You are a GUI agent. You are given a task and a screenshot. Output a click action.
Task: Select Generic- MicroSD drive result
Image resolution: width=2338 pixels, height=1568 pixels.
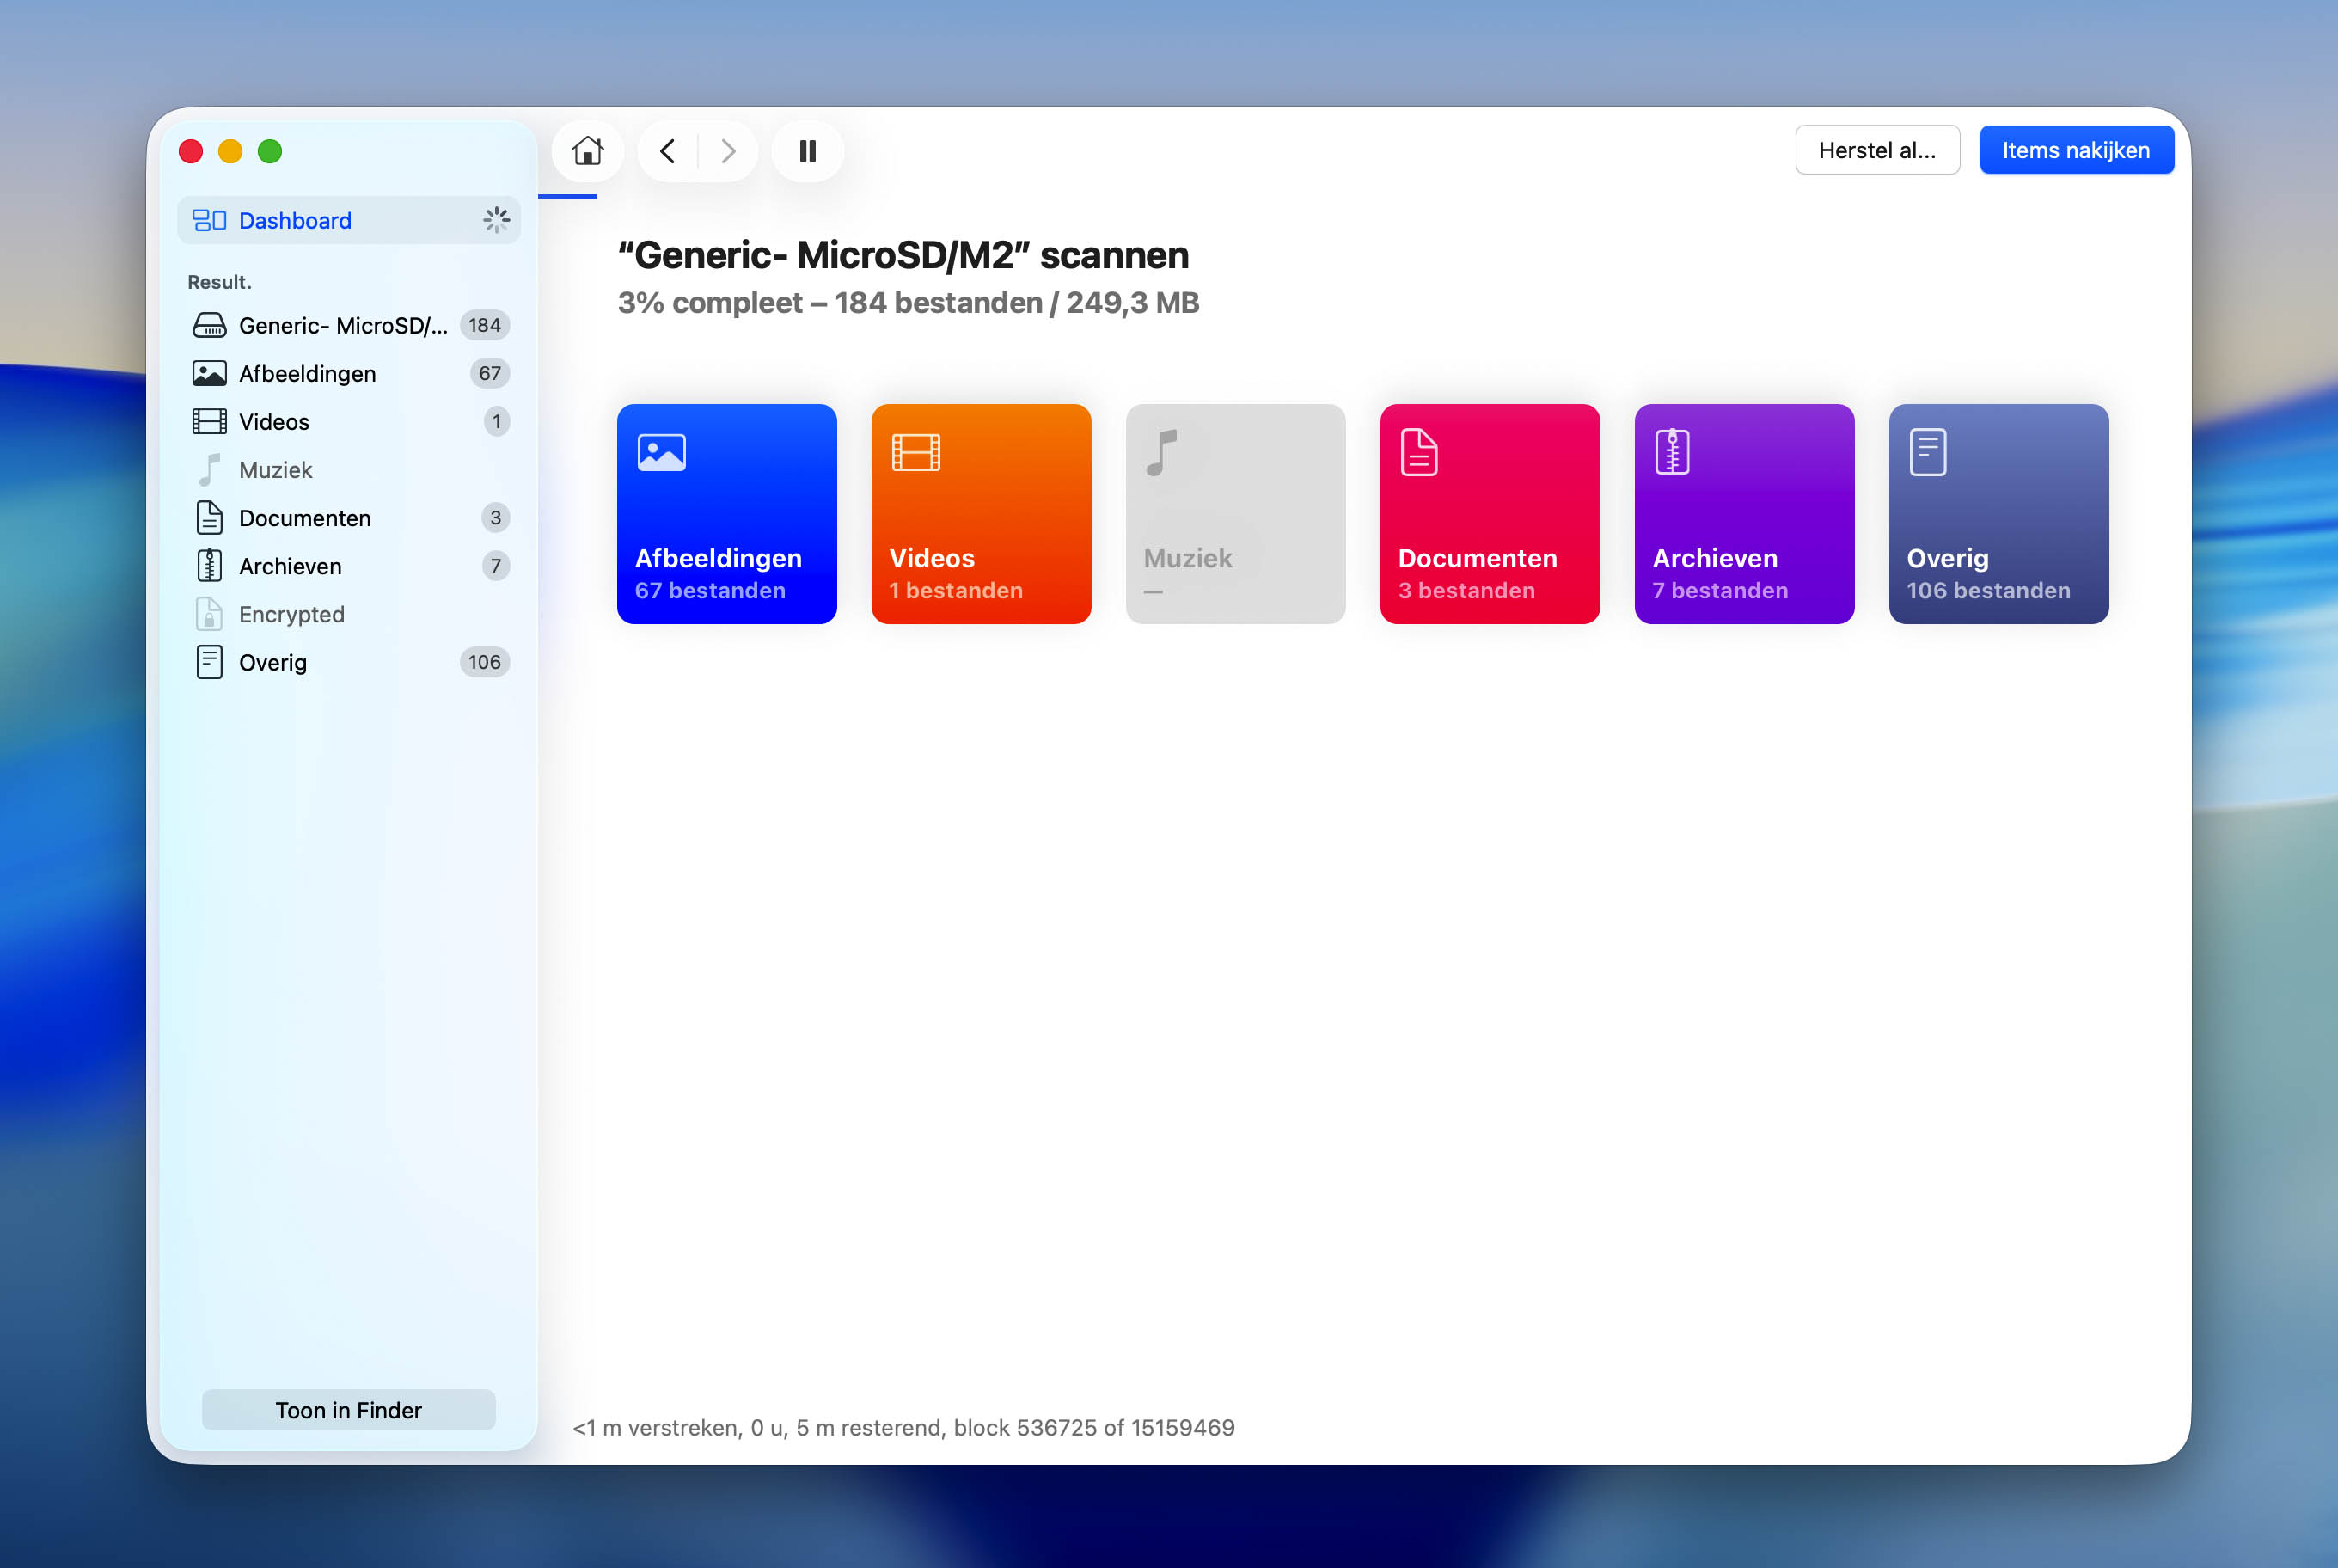click(349, 325)
